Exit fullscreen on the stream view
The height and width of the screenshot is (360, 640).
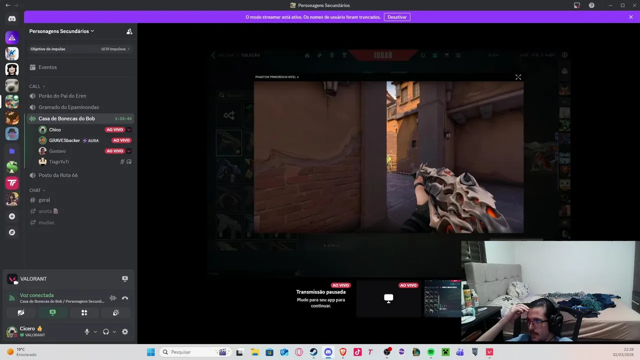518,77
